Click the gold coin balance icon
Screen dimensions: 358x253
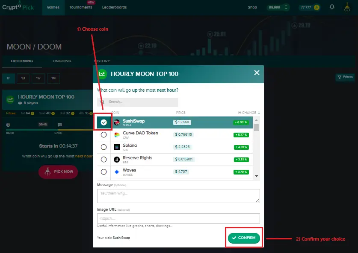[317, 7]
